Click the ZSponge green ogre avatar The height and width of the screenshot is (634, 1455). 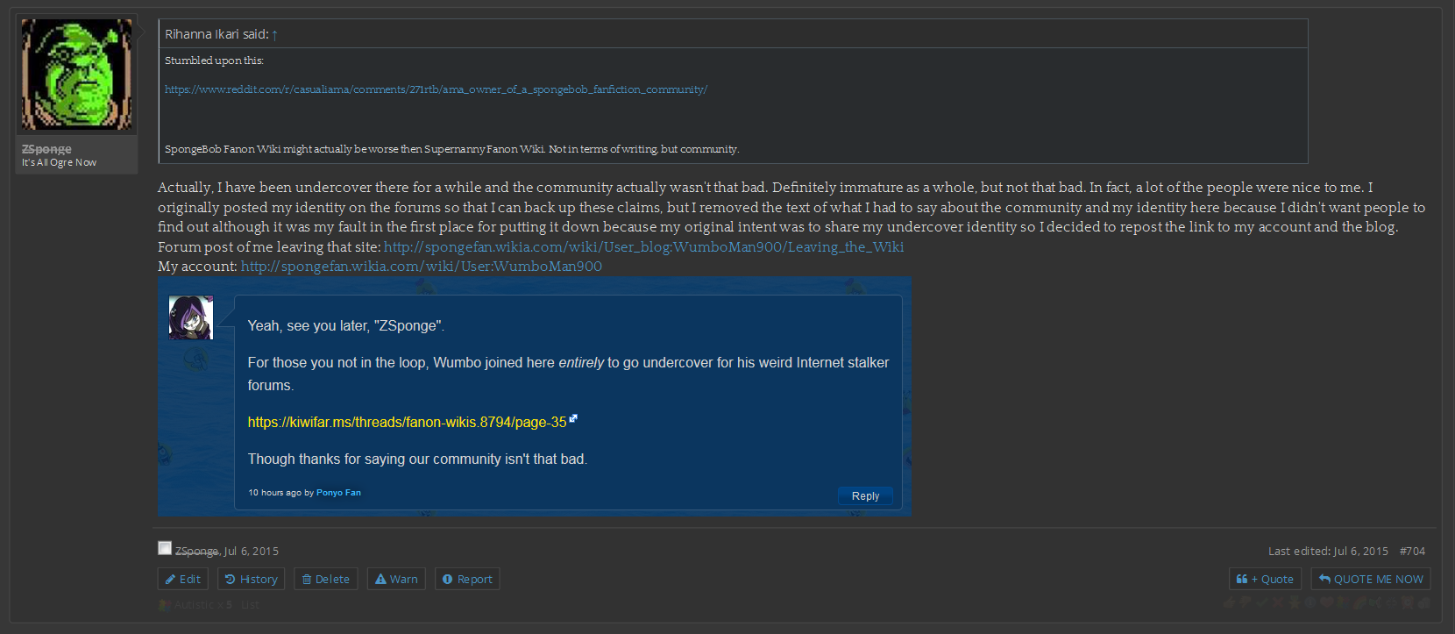pyautogui.click(x=77, y=75)
